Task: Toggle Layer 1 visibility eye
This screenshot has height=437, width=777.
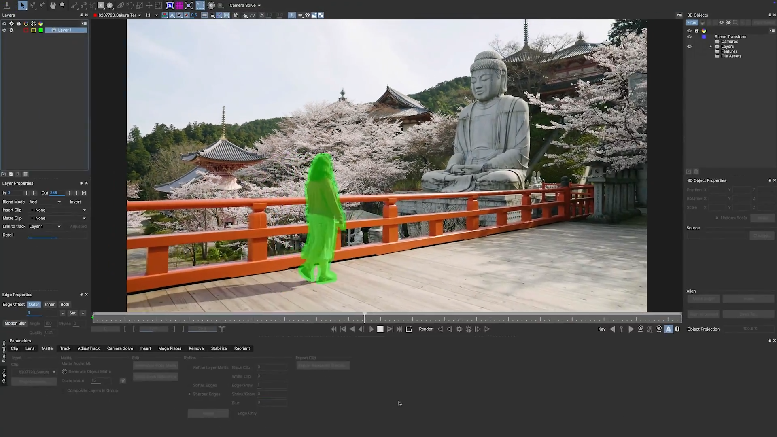Action: (4, 30)
